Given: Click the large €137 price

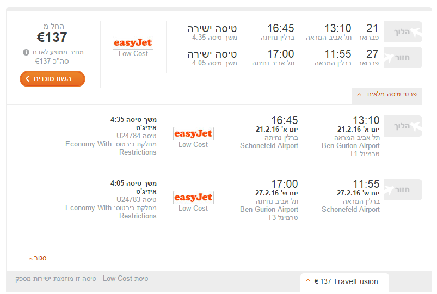Looking at the screenshot, I should tap(52, 37).
